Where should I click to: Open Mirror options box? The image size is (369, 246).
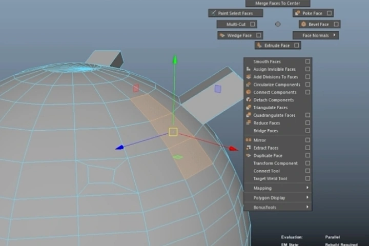tap(307, 140)
